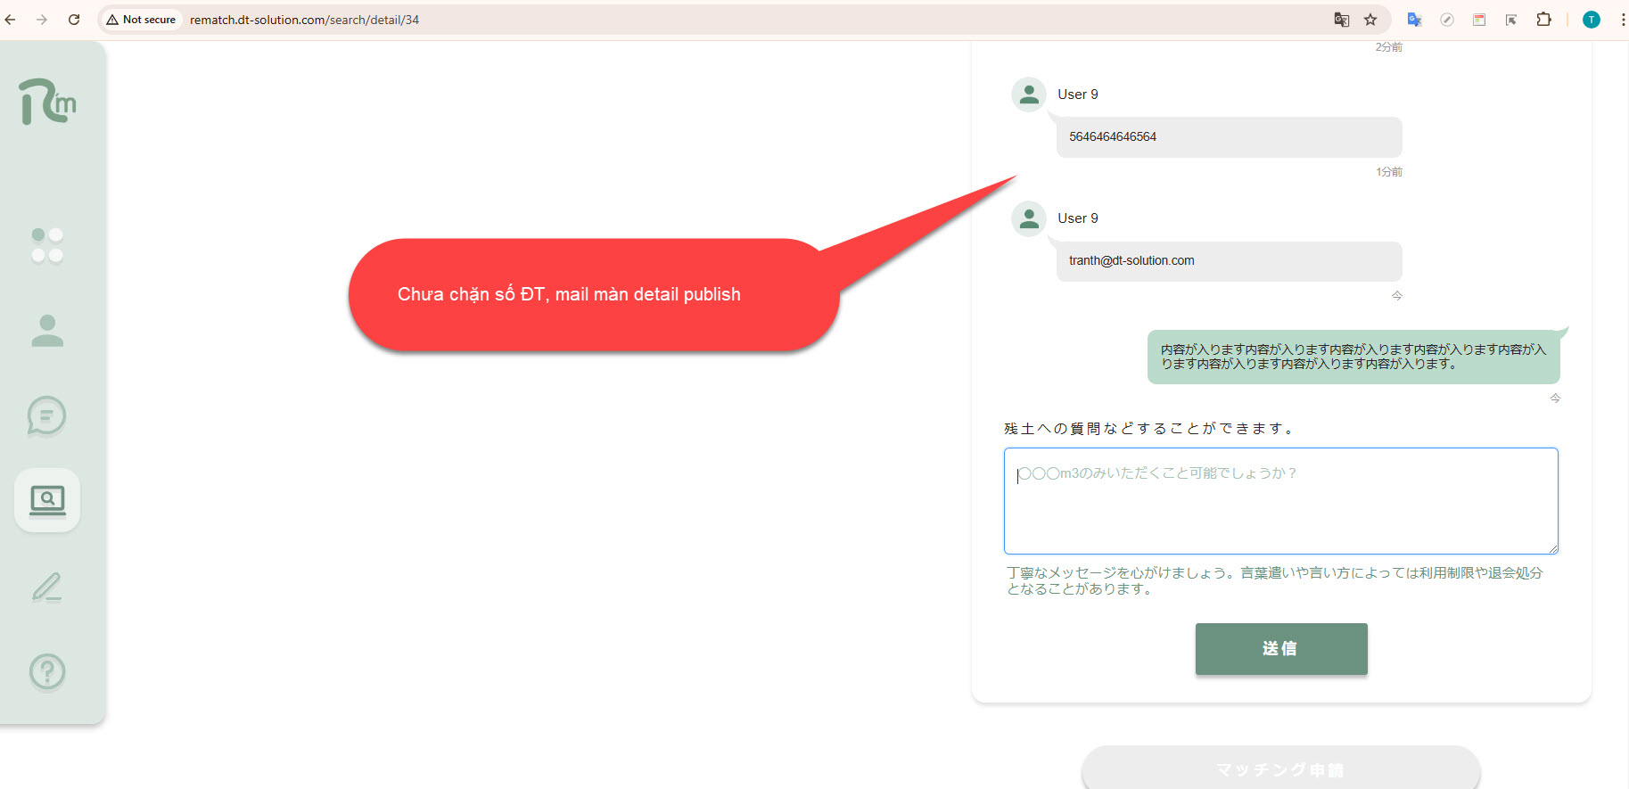Go back to the previous page
Viewport: 1629px width, 789px height.
pos(11,20)
